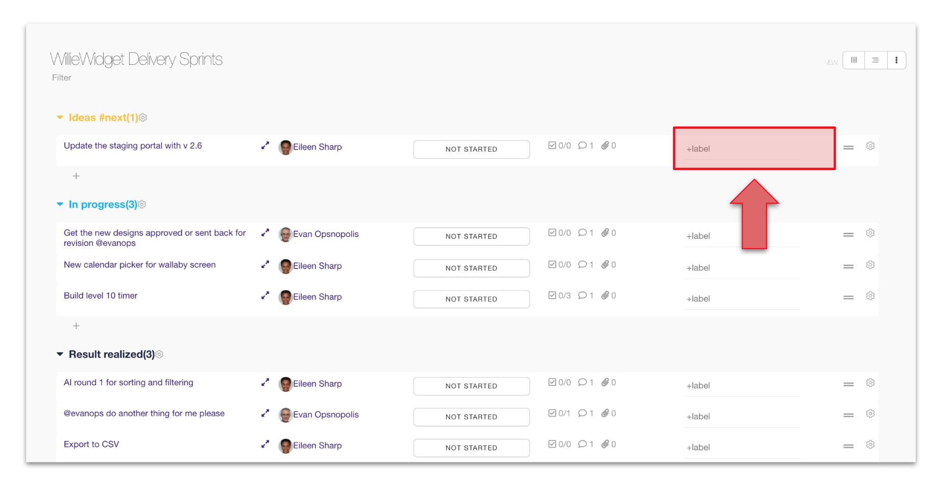Switch to list view

pyautogui.click(x=876, y=60)
